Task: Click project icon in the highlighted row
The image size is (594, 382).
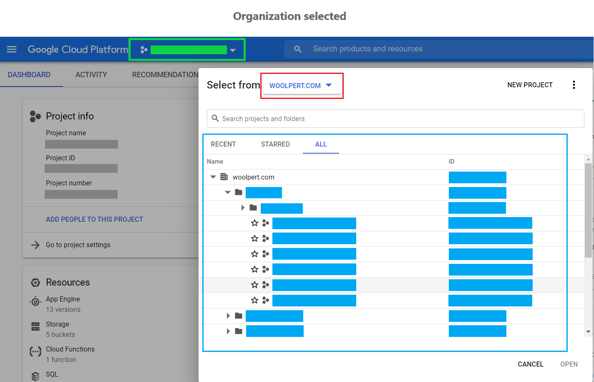Action: pyautogui.click(x=266, y=285)
